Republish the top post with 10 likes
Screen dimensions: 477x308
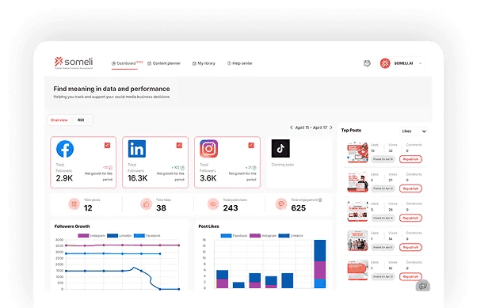410,159
